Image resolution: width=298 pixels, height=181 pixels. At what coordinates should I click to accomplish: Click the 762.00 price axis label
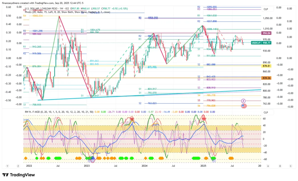(267, 104)
